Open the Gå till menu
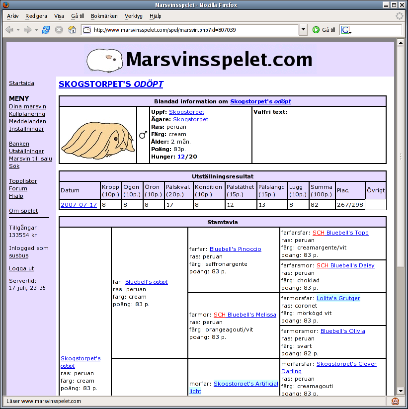 (x=78, y=16)
